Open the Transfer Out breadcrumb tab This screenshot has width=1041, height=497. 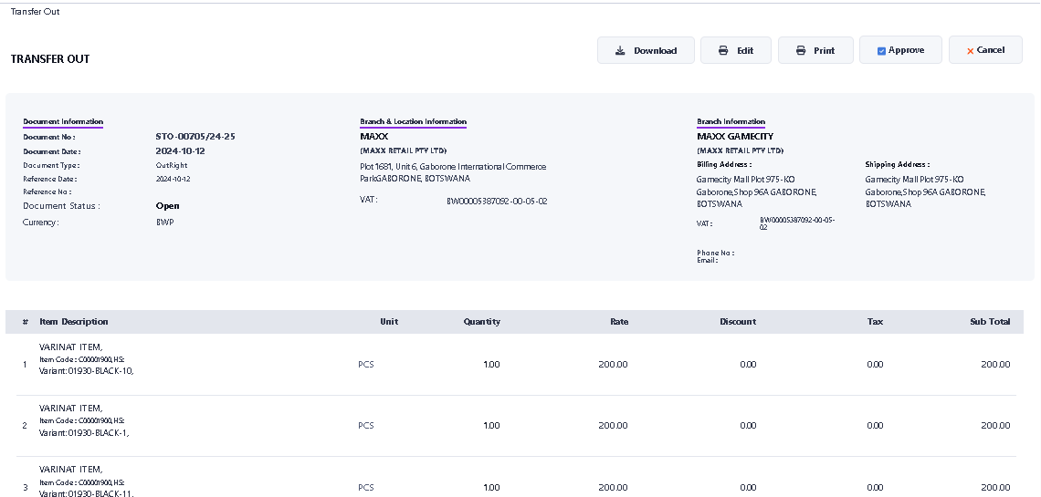[x=35, y=12]
